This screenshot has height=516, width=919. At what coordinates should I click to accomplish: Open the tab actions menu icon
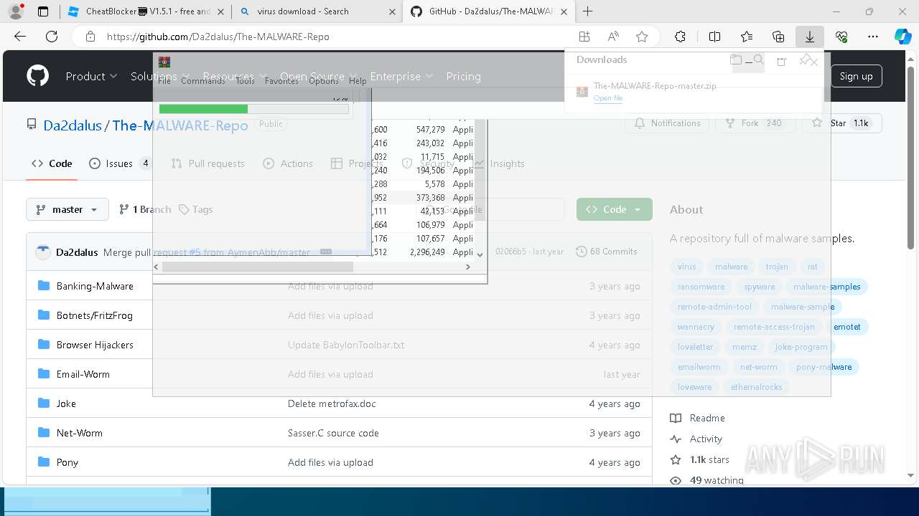pos(43,11)
